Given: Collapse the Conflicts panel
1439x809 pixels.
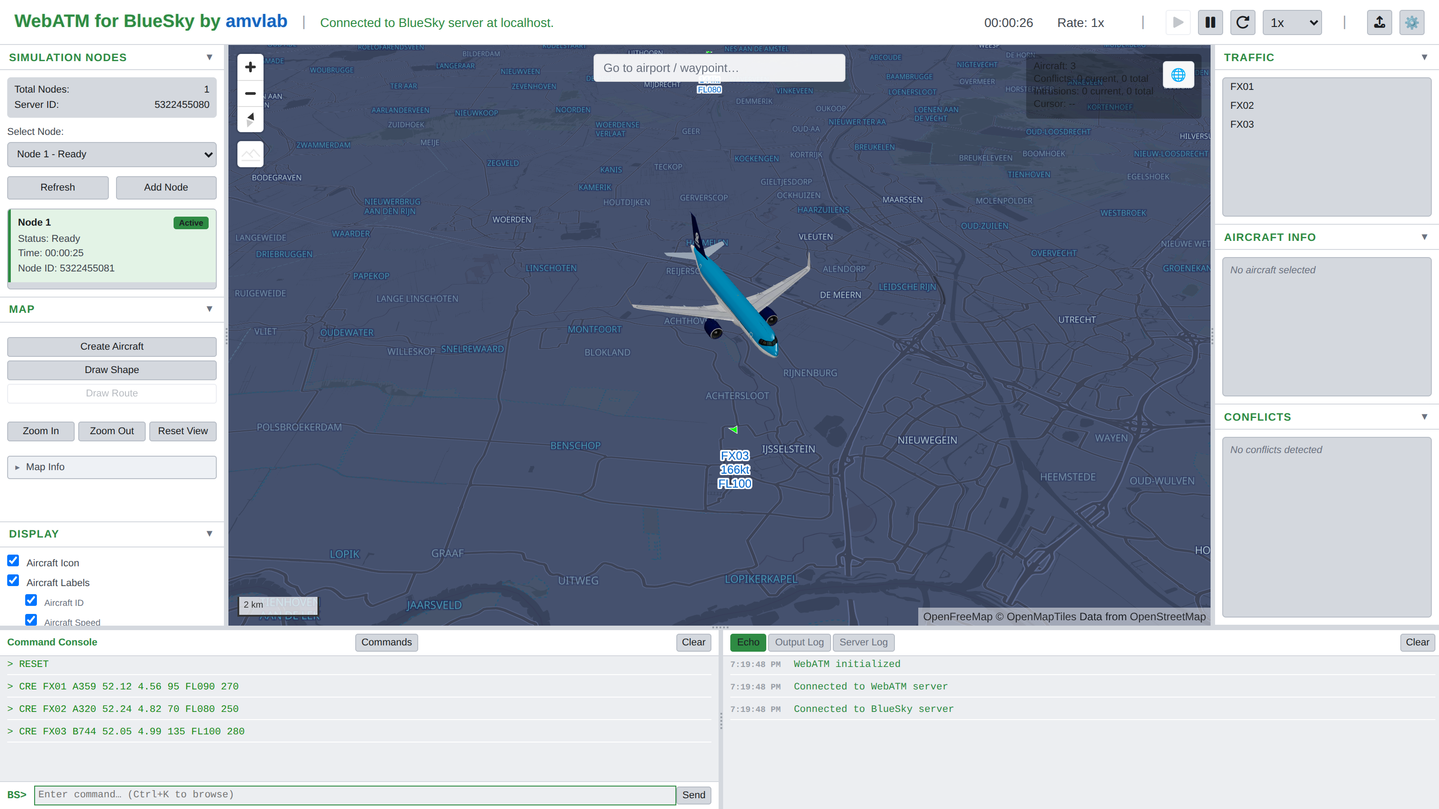Looking at the screenshot, I should pos(1425,417).
